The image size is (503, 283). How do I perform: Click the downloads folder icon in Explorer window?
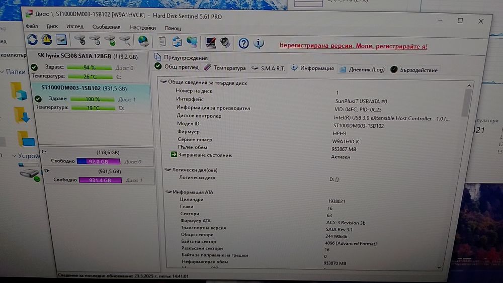click(22, 115)
